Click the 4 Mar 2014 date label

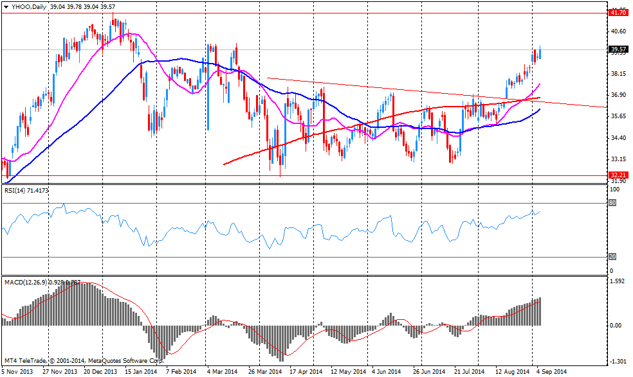222,371
